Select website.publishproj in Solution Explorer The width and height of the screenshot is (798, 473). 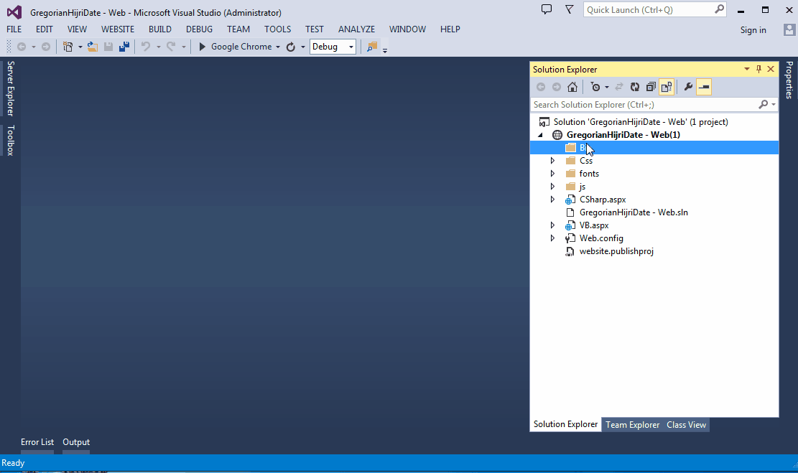(616, 251)
